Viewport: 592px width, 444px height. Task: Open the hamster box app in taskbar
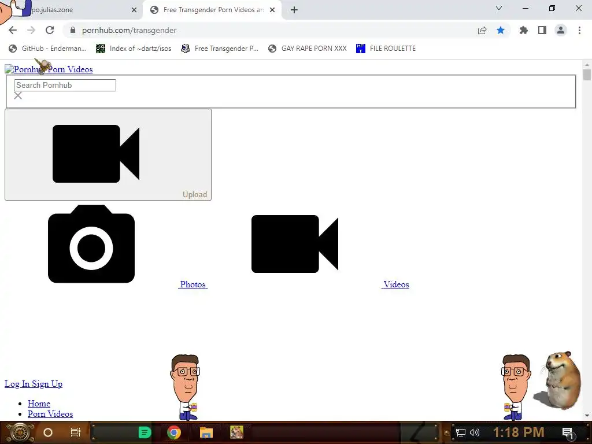pyautogui.click(x=236, y=432)
